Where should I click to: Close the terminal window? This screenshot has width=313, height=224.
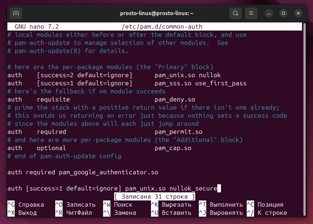(298, 13)
